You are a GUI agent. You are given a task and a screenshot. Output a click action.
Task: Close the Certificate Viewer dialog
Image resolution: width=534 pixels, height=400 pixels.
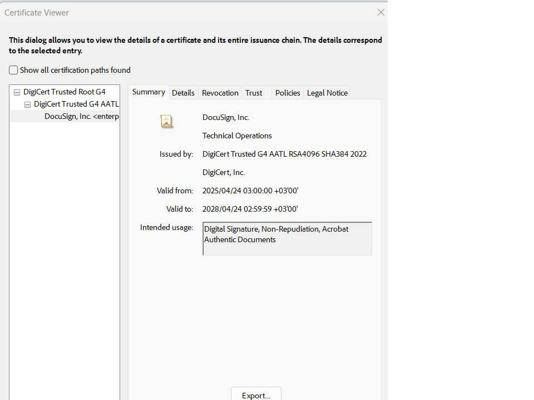coord(380,12)
